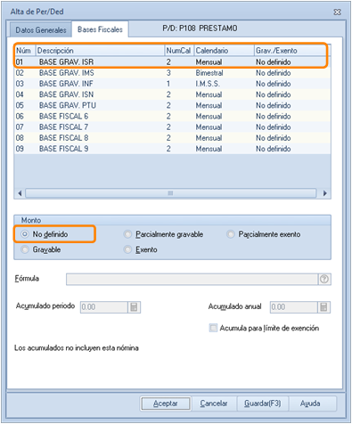Click the right arrow of horizontal scrollbar
Viewport: 352px width, 424px height.
(325, 193)
